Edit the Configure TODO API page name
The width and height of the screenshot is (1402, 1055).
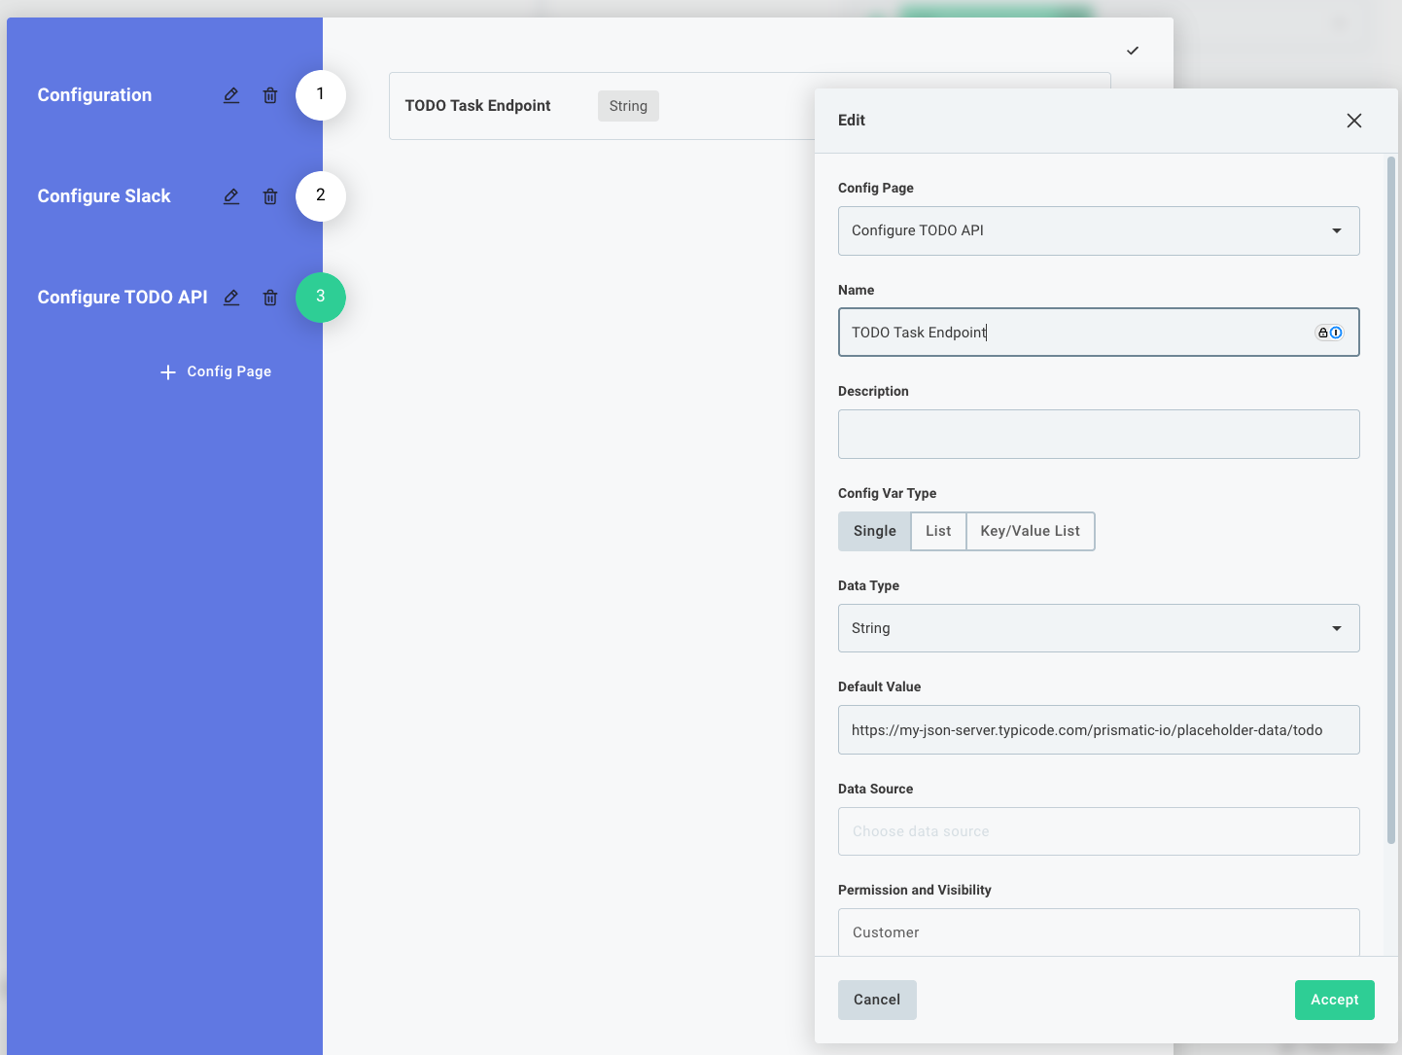230,298
